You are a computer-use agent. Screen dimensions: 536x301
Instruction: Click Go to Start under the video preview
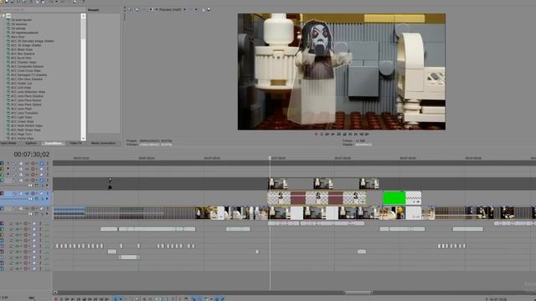[x=350, y=134]
